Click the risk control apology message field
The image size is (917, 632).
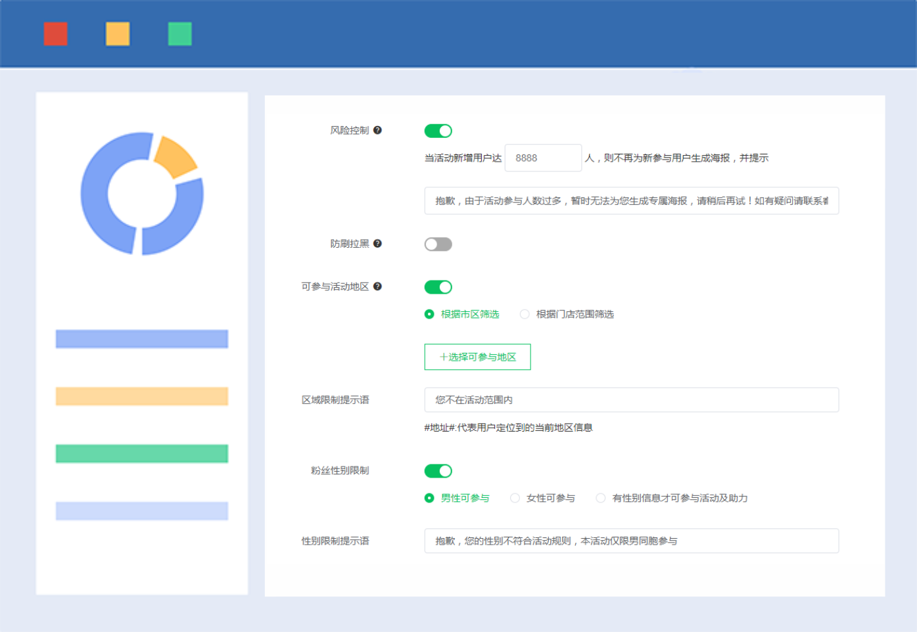632,201
